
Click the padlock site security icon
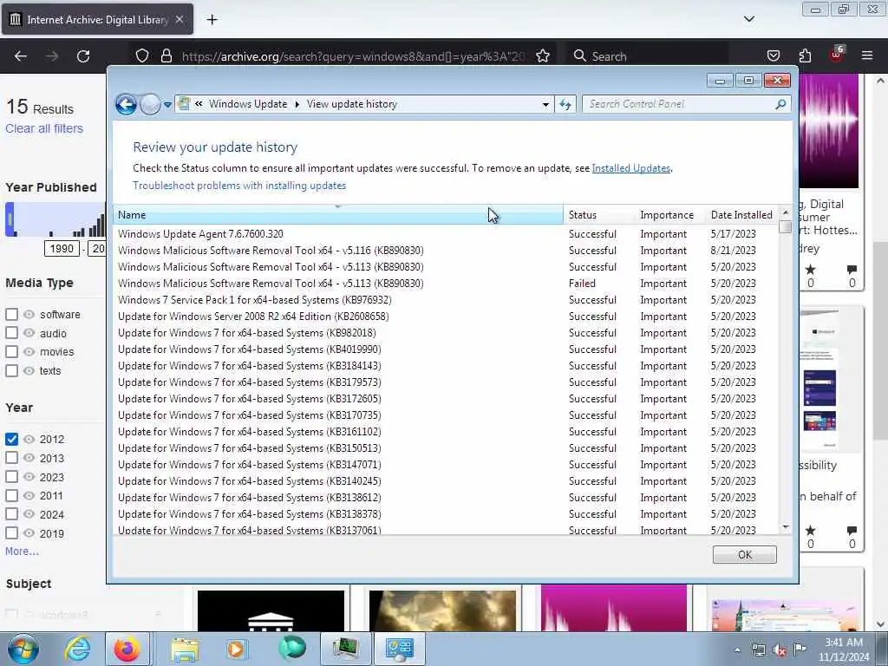(166, 56)
